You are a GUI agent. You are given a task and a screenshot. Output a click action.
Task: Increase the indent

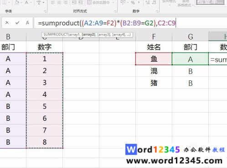[81, 2]
